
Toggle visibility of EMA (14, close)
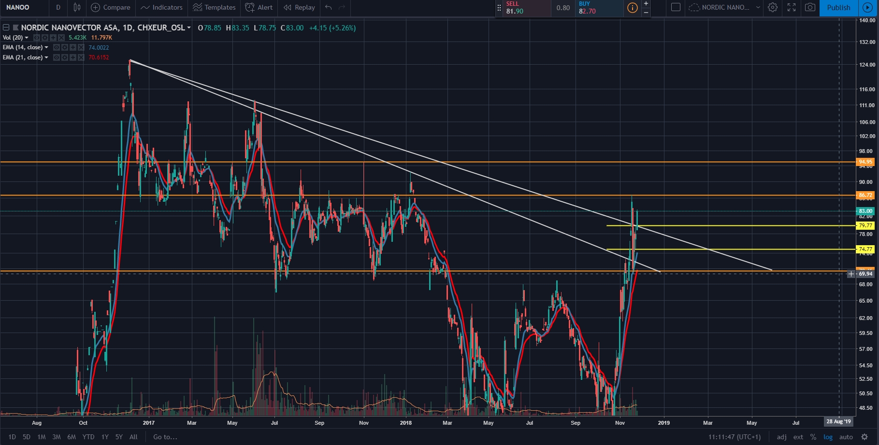click(56, 47)
